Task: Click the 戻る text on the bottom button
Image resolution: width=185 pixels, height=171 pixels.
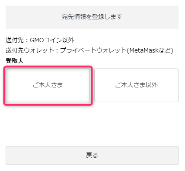Action: (x=92, y=155)
